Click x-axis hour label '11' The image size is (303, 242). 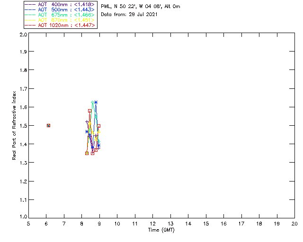click(135, 224)
